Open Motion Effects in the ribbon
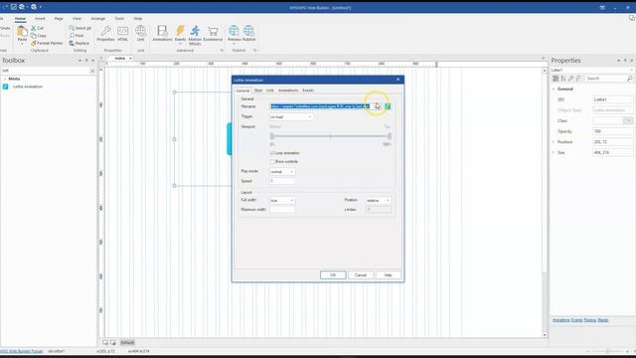The image size is (636, 358). click(195, 35)
